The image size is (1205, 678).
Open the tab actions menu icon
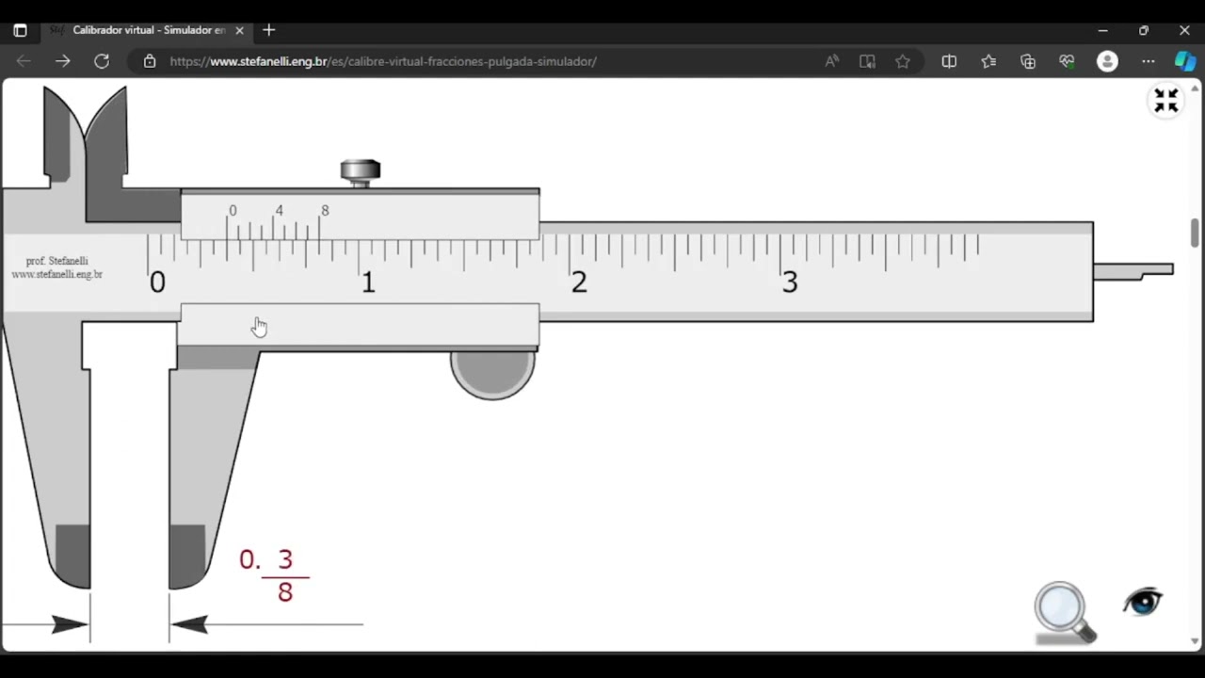tap(20, 30)
